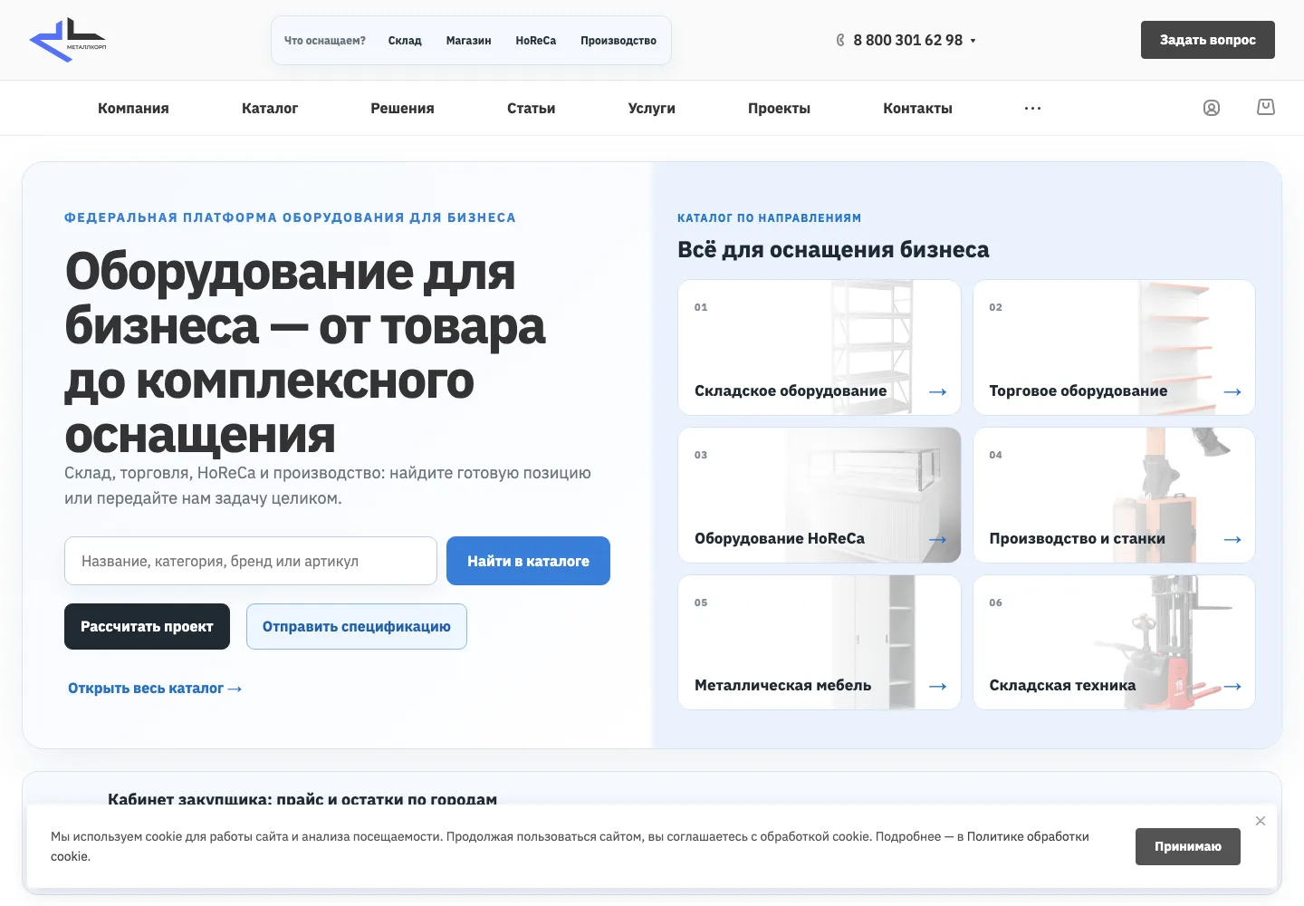Open the Оборудование HoReCa card title
This screenshot has height=906, width=1304.
[780, 538]
